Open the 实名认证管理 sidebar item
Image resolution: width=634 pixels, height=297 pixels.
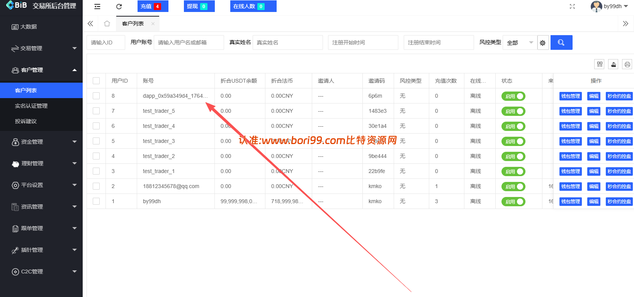[x=41, y=106]
